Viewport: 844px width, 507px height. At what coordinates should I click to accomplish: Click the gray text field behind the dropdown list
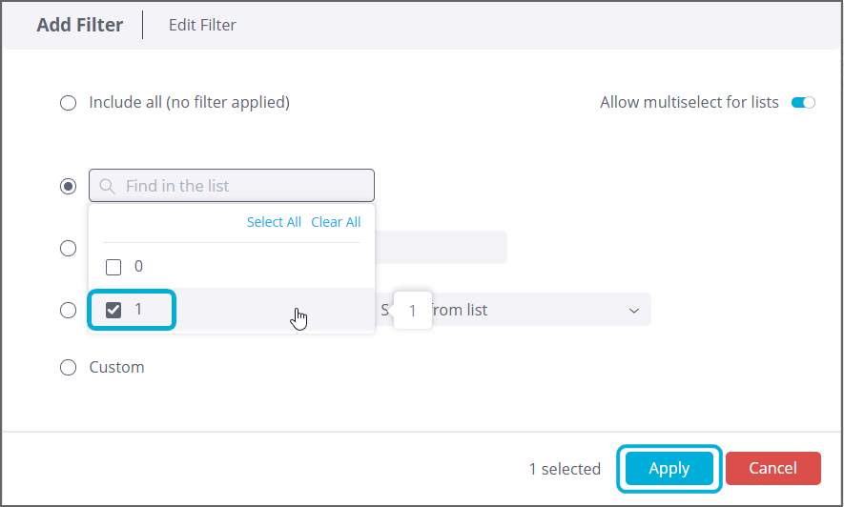point(441,248)
